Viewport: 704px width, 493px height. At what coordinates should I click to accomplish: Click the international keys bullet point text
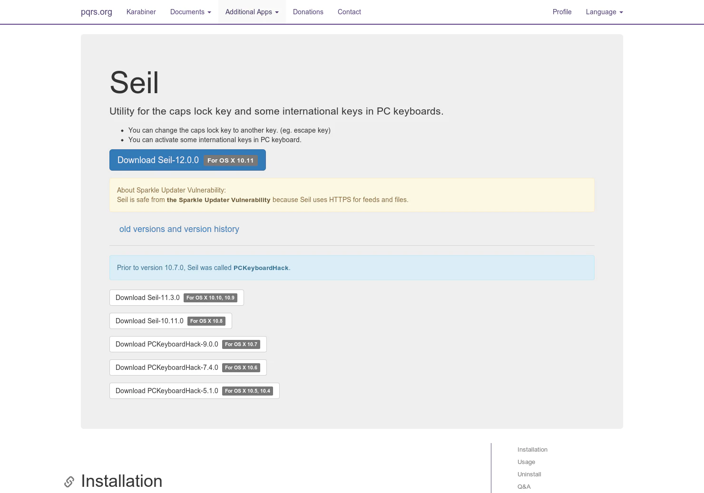click(215, 140)
